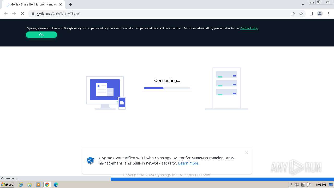Stop the page from loading
The image size is (334, 188).
[22, 14]
